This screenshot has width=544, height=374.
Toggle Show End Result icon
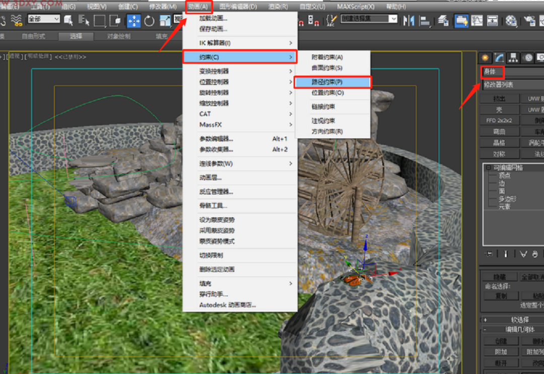click(x=506, y=254)
